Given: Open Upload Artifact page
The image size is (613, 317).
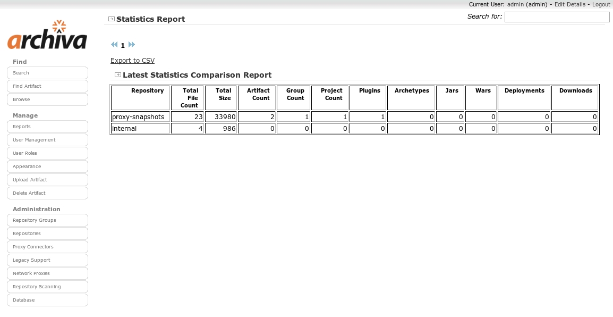Looking at the screenshot, I should point(47,180).
